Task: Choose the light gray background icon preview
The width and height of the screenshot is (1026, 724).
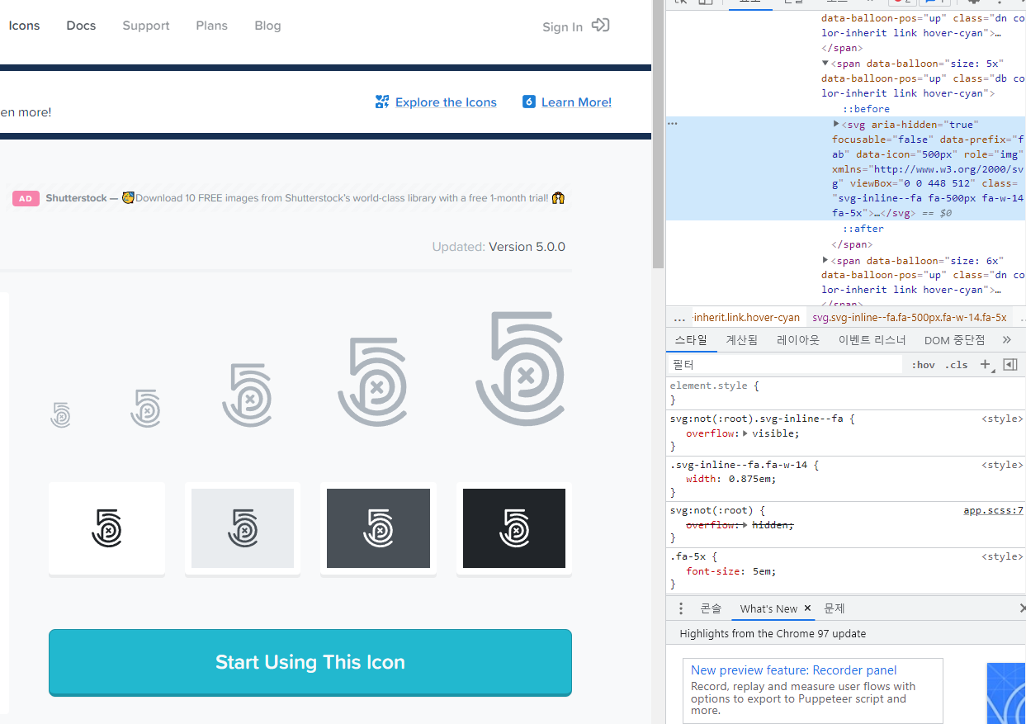Action: (243, 528)
